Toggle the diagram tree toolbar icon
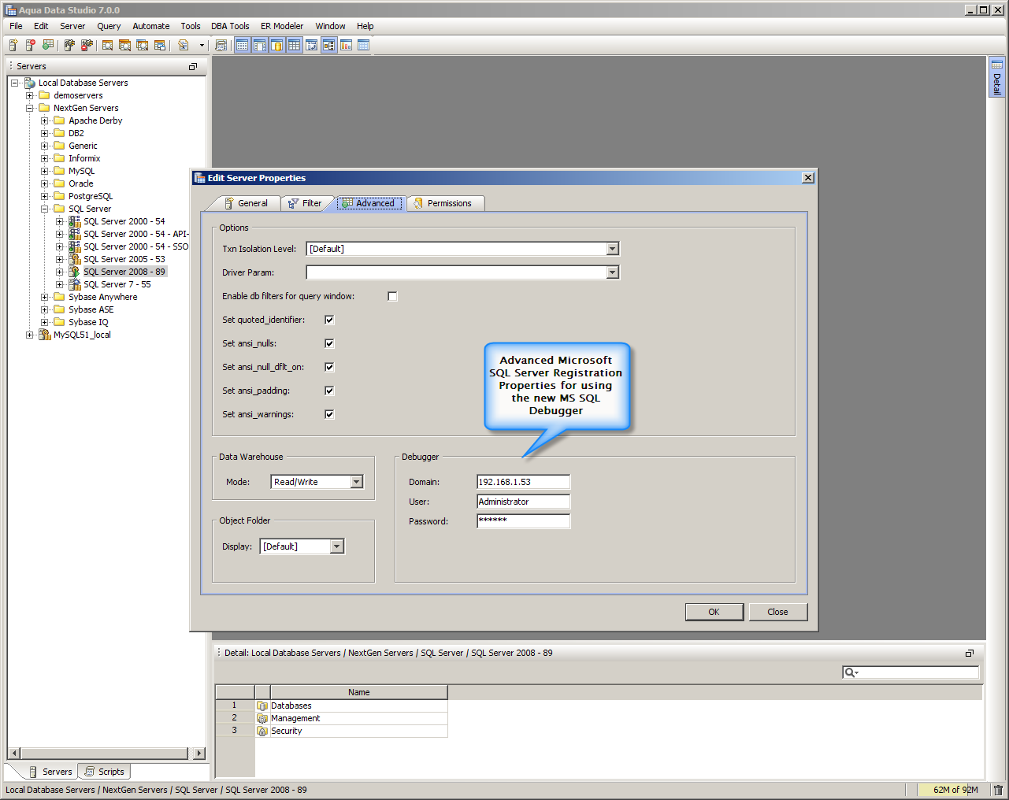Viewport: 1009px width, 800px height. point(328,45)
